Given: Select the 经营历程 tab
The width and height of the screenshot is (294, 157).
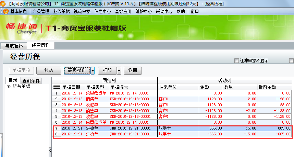Looking at the screenshot, I should point(41,45).
